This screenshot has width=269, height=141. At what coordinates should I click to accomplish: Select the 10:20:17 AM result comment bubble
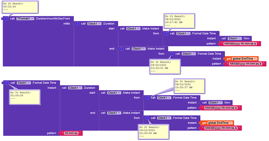point(189,86)
